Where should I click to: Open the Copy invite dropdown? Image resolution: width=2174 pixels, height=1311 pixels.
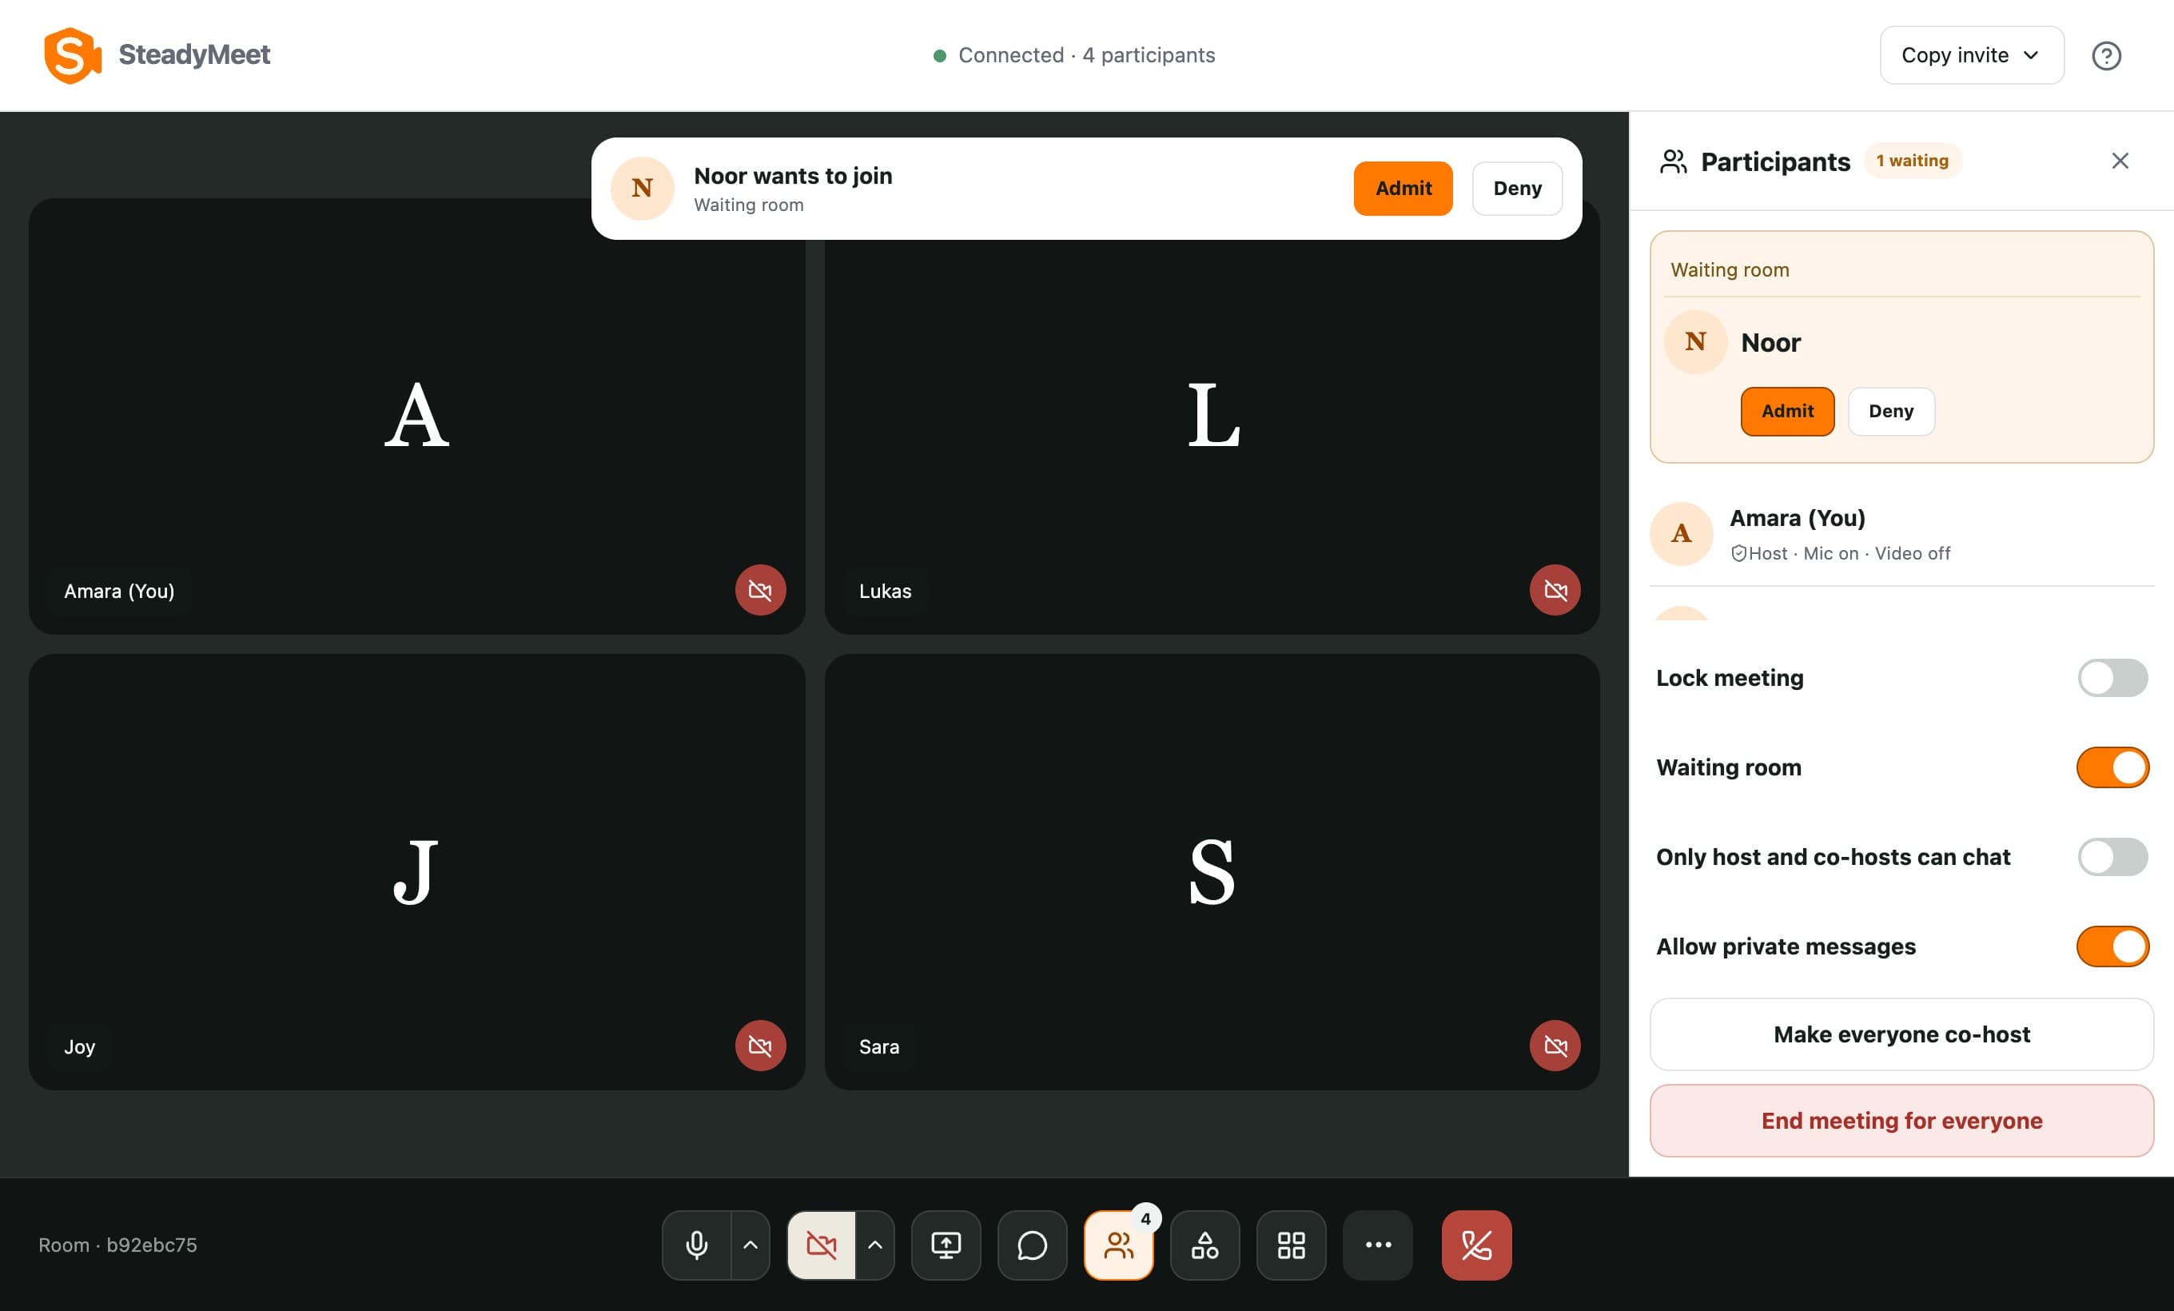(1972, 56)
